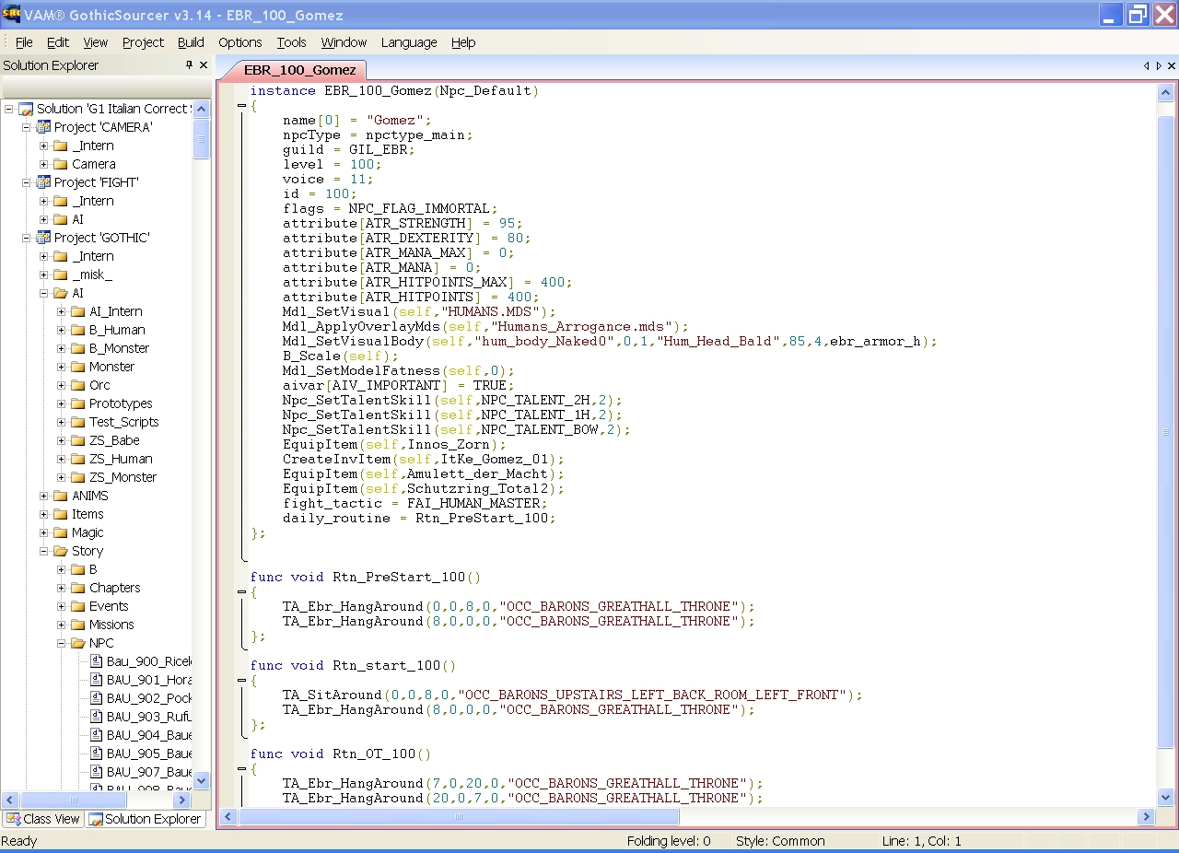
Task: Collapse the Story folder
Action: 44,551
